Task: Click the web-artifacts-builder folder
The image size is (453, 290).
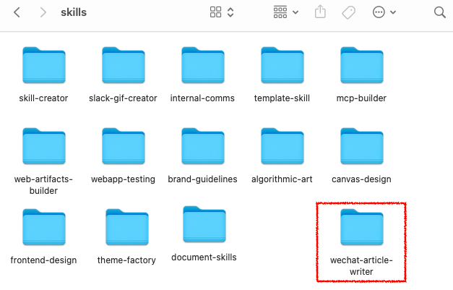Action: (x=43, y=147)
